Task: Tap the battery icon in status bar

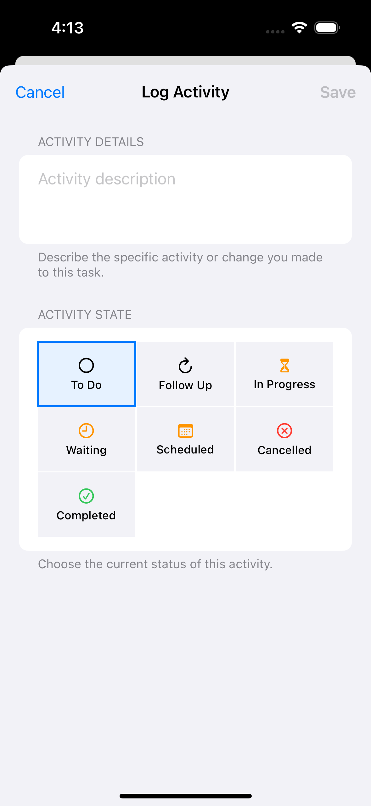Action: point(327,28)
